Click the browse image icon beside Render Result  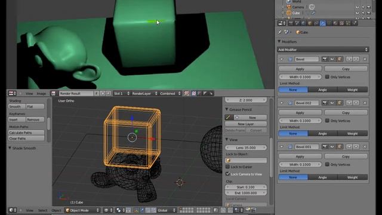[53, 93]
